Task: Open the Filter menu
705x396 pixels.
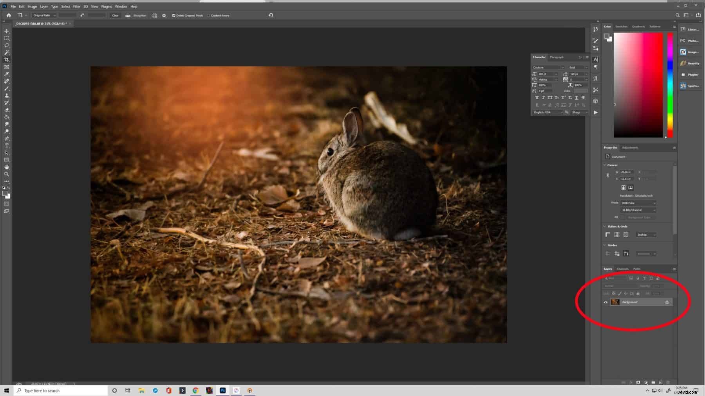Action: click(77, 6)
